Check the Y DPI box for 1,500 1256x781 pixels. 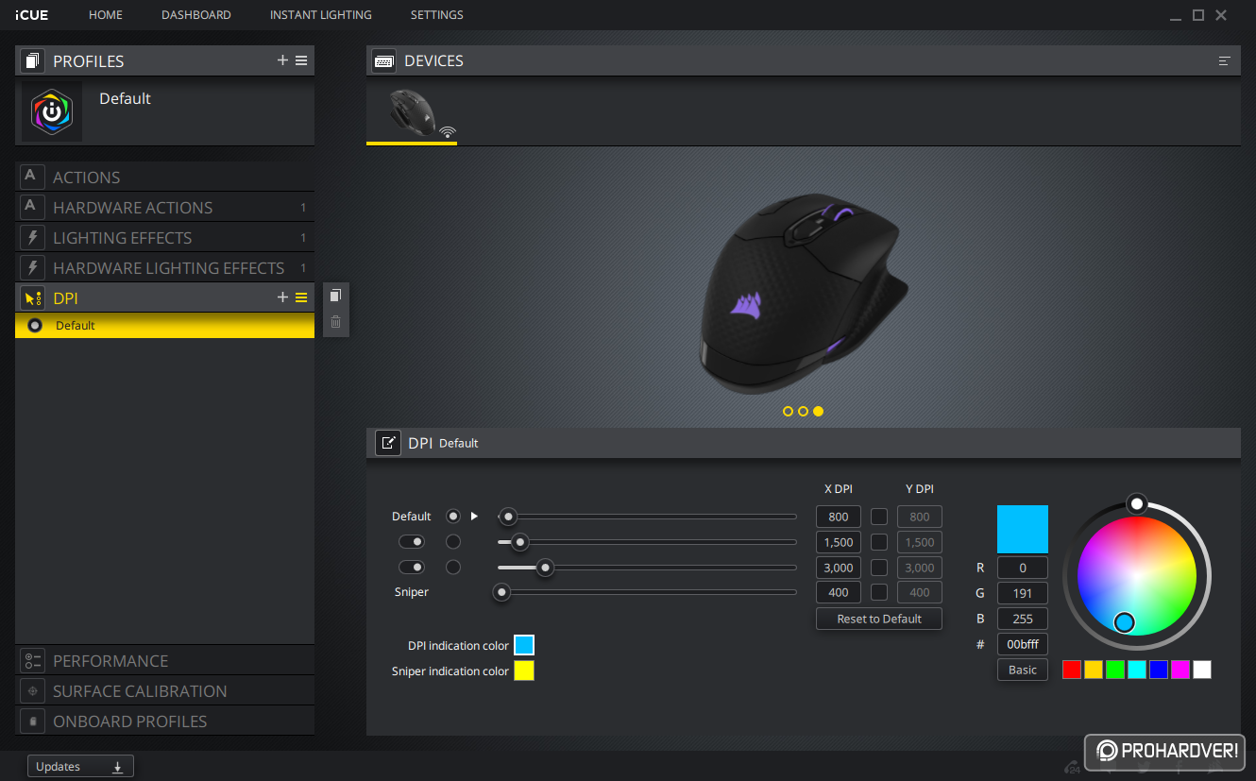pyautogui.click(x=879, y=542)
